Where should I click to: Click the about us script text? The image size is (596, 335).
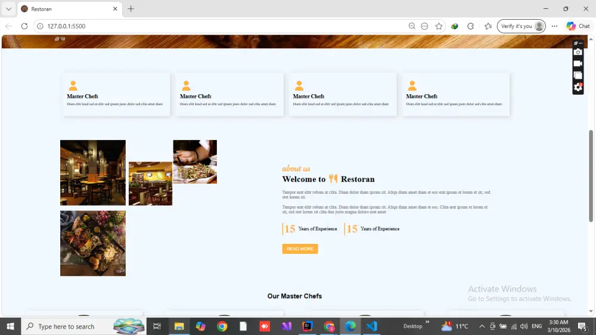coord(296,168)
